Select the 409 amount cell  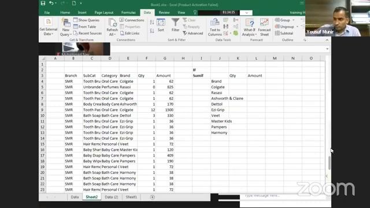pos(165,155)
